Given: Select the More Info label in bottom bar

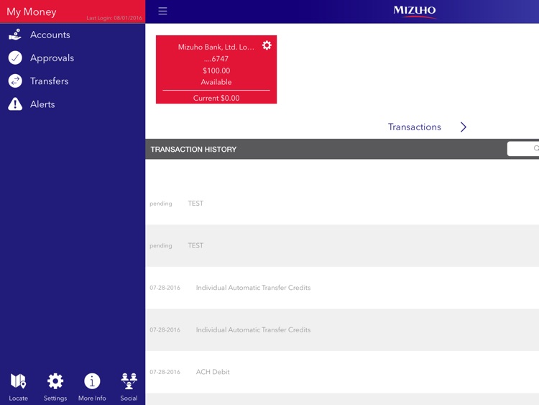Looking at the screenshot, I should click(x=92, y=398).
